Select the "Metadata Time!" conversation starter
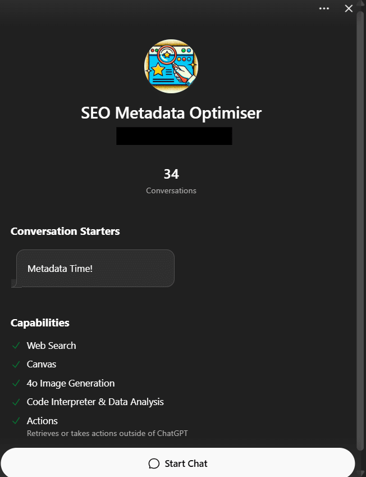 coord(95,269)
